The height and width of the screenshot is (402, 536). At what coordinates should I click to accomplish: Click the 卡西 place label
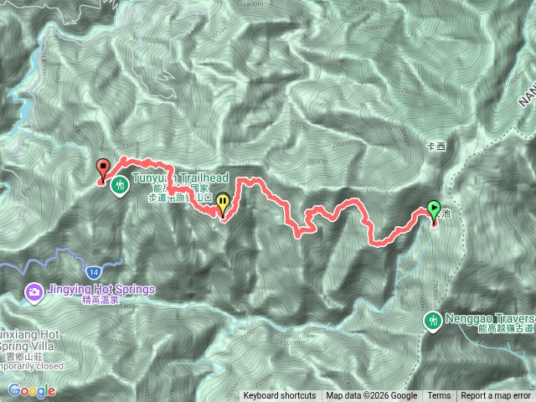tap(436, 147)
